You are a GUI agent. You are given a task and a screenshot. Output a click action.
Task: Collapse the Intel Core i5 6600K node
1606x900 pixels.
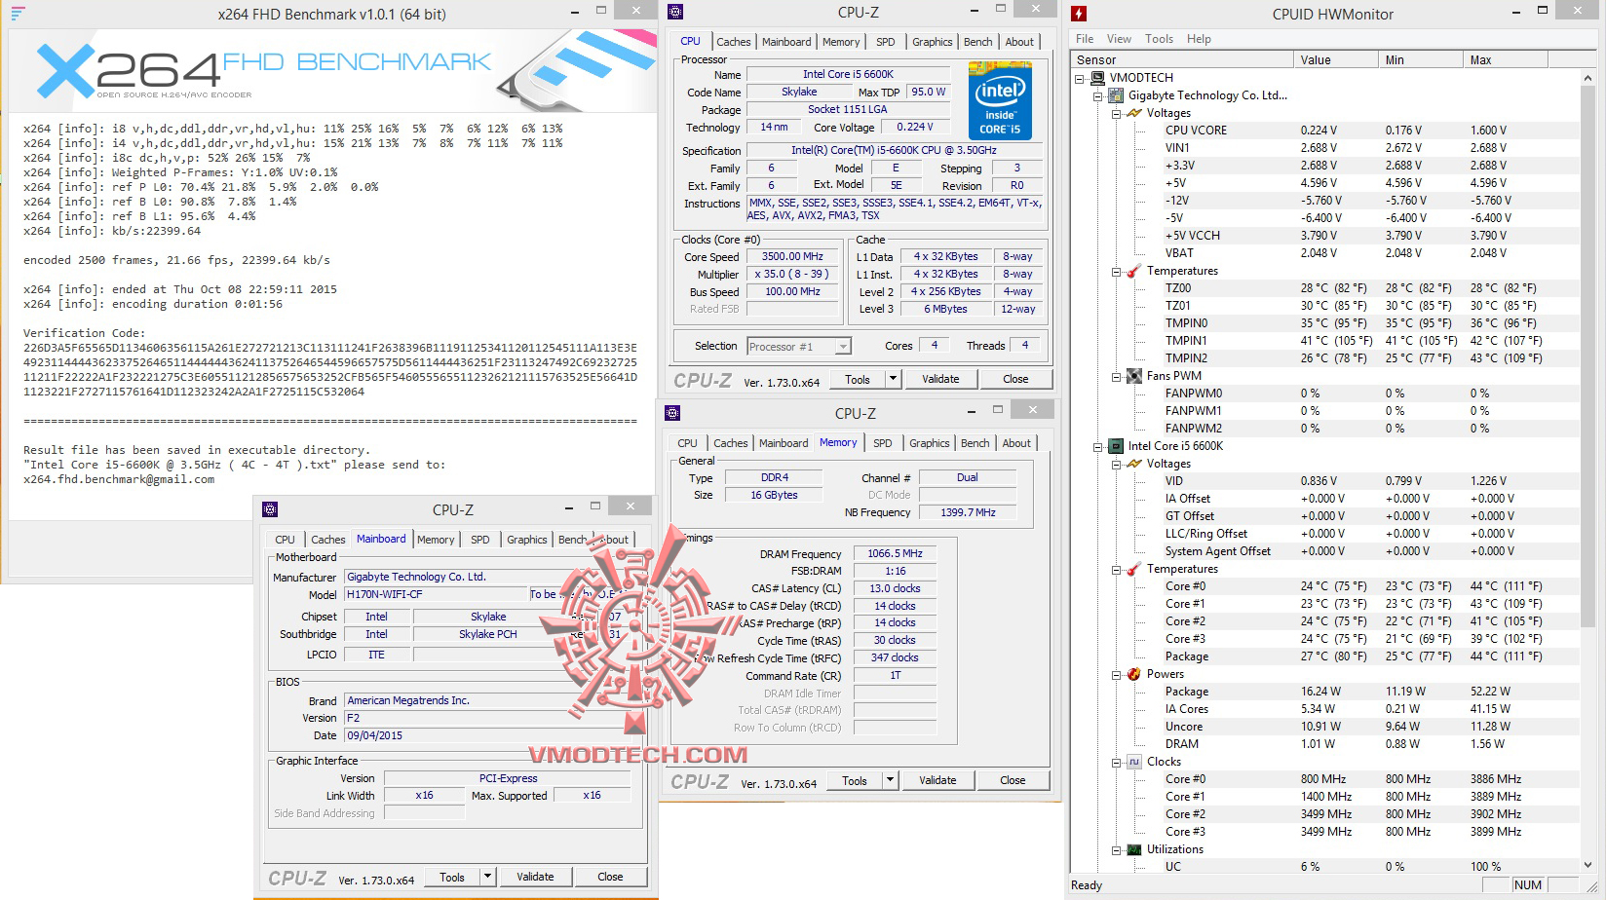pos(1098,446)
